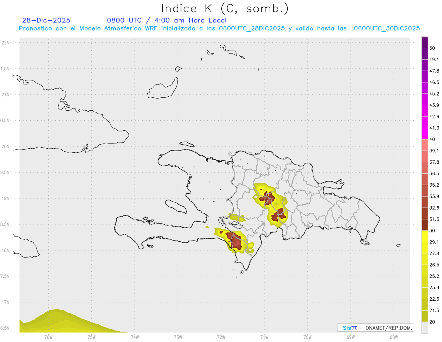
Task: Click the legend value '40'
Action: coord(432,139)
